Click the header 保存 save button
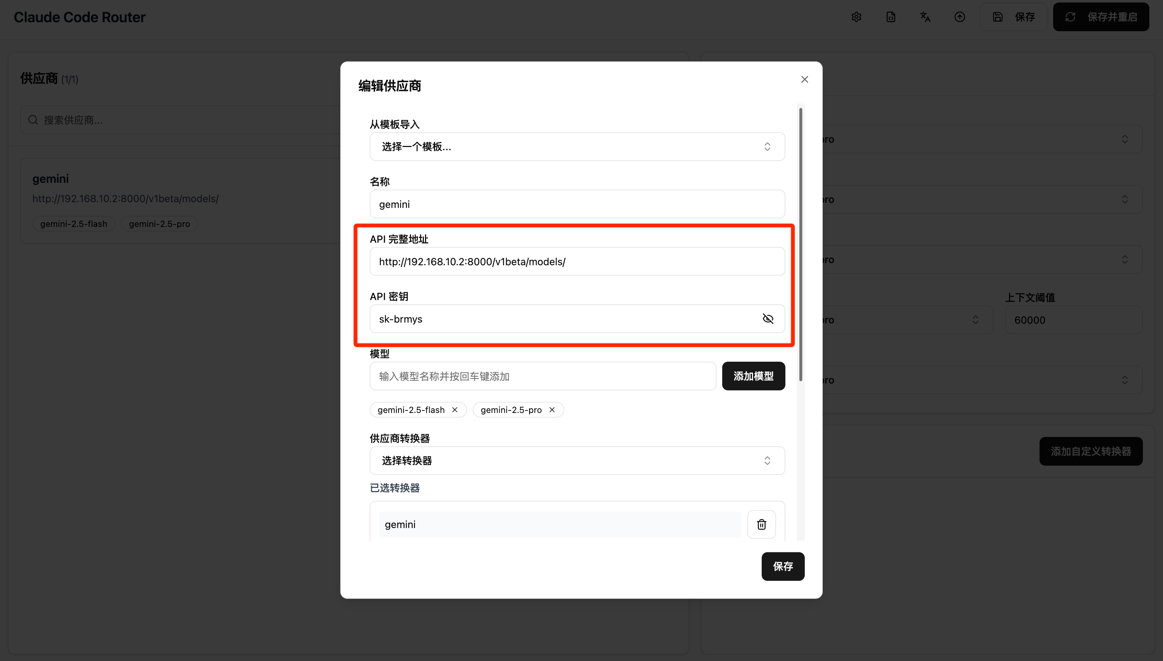Viewport: 1163px width, 661px height. tap(1013, 17)
